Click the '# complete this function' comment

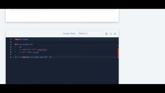[x=33, y=49]
